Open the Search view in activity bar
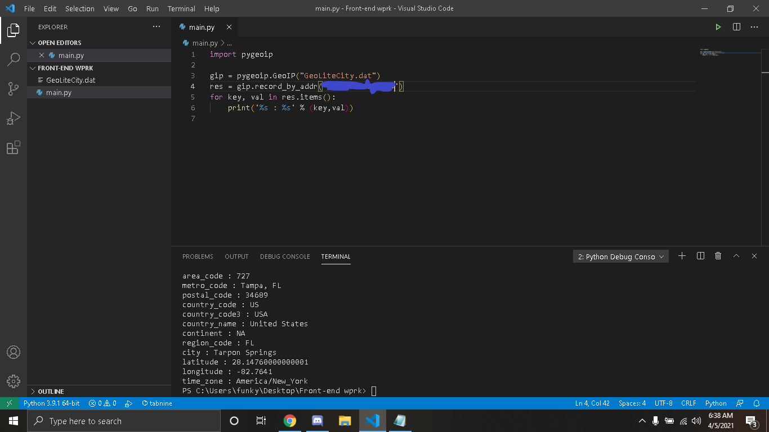 tap(14, 59)
